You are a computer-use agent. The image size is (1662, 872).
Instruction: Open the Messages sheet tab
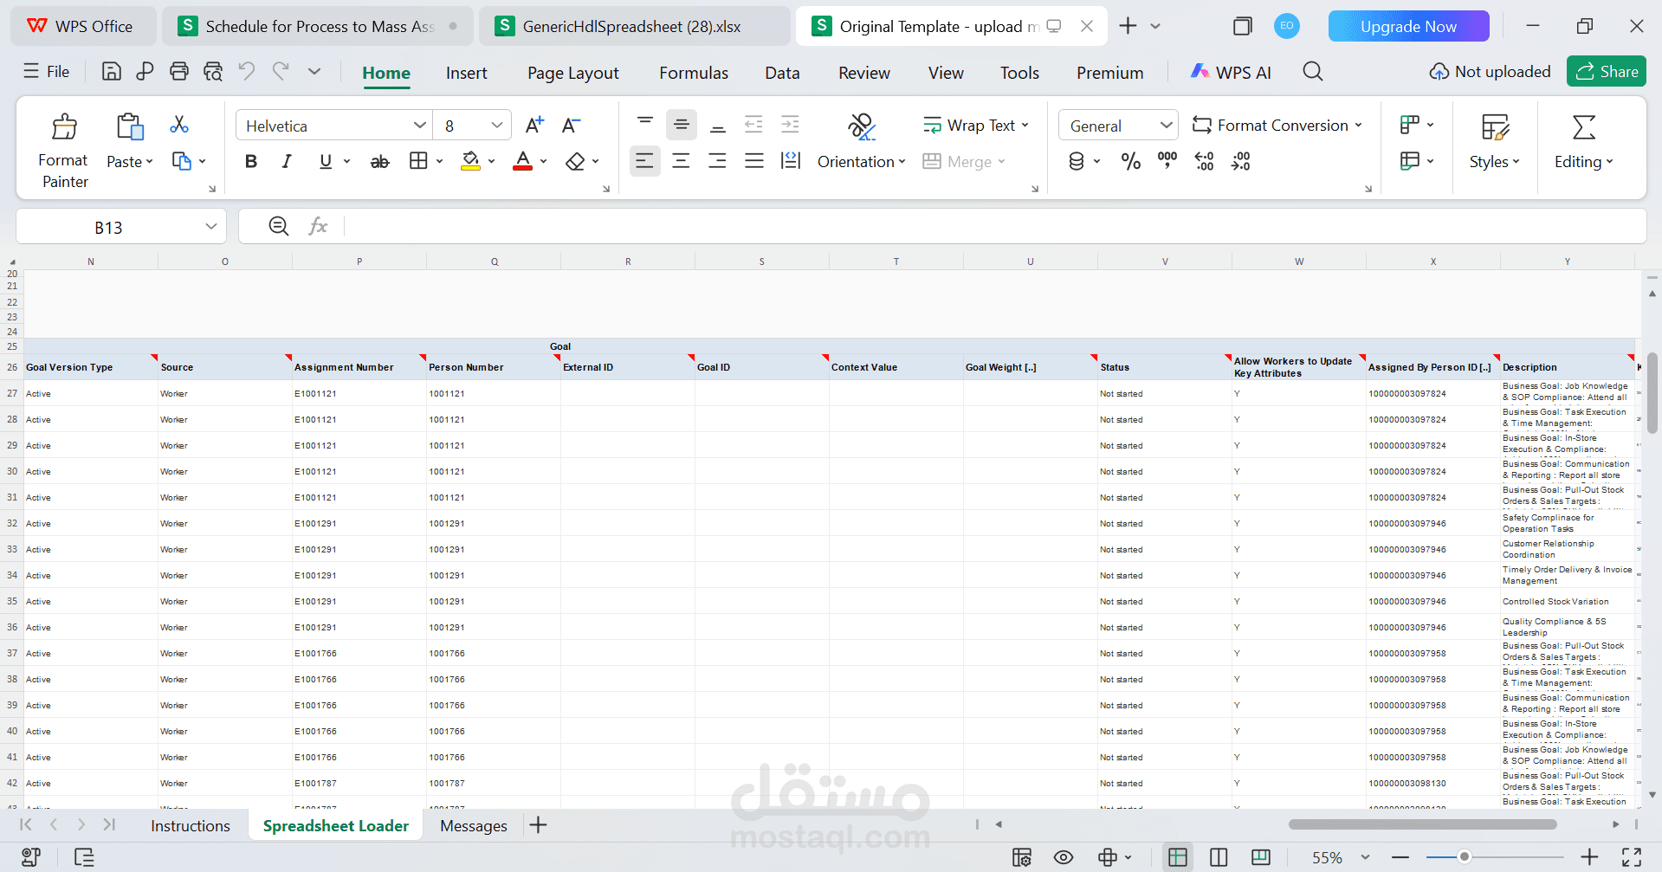474,826
